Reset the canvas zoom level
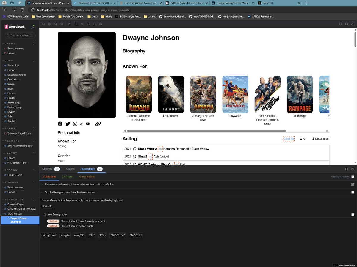 click(62, 24)
